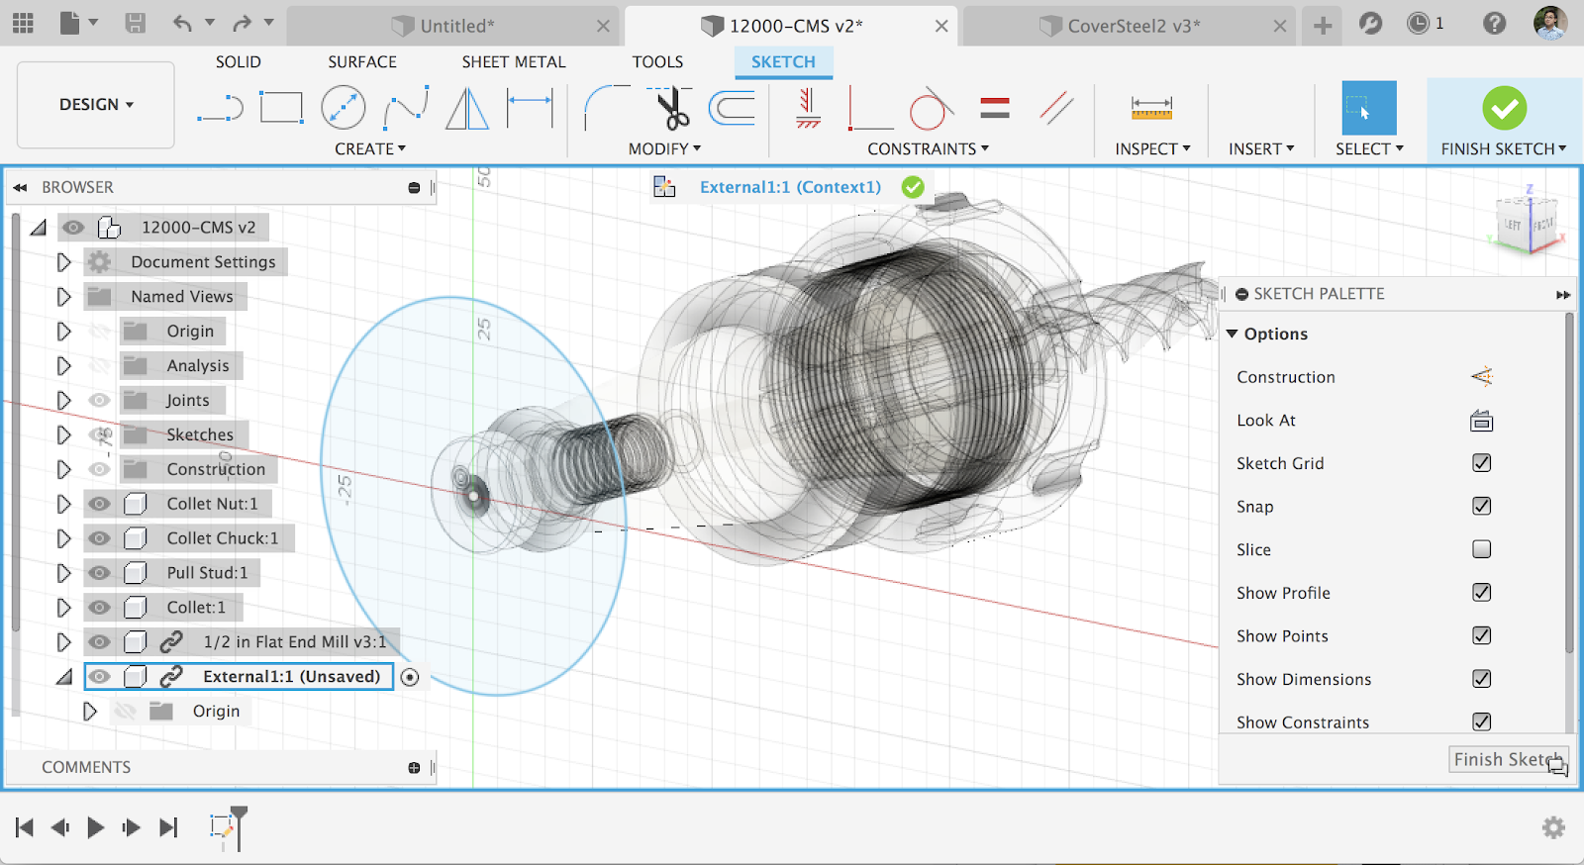Switch to the SURFACE tab
This screenshot has width=1584, height=865.
pyautogui.click(x=362, y=61)
